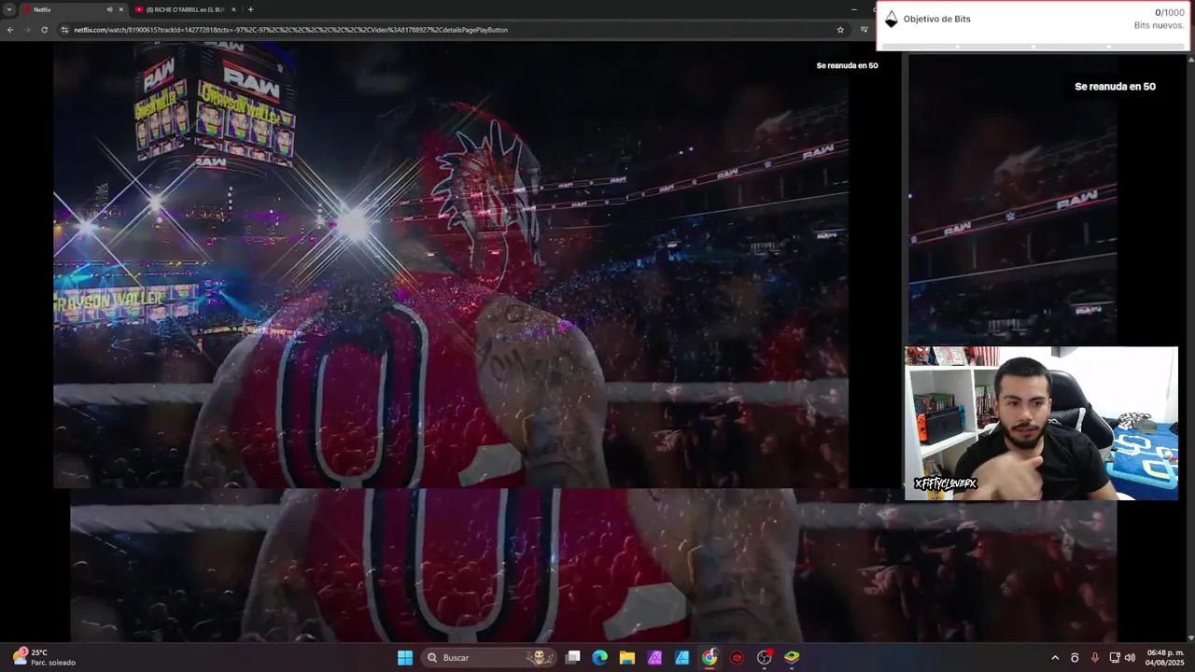This screenshot has height=672, width=1195.
Task: Switch to Google Chrome in the taskbar
Action: tap(710, 658)
